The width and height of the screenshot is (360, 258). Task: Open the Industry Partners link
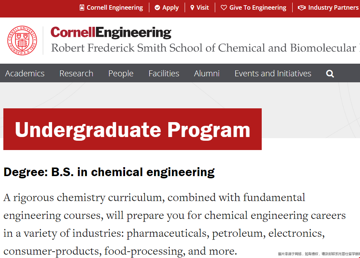[334, 7]
